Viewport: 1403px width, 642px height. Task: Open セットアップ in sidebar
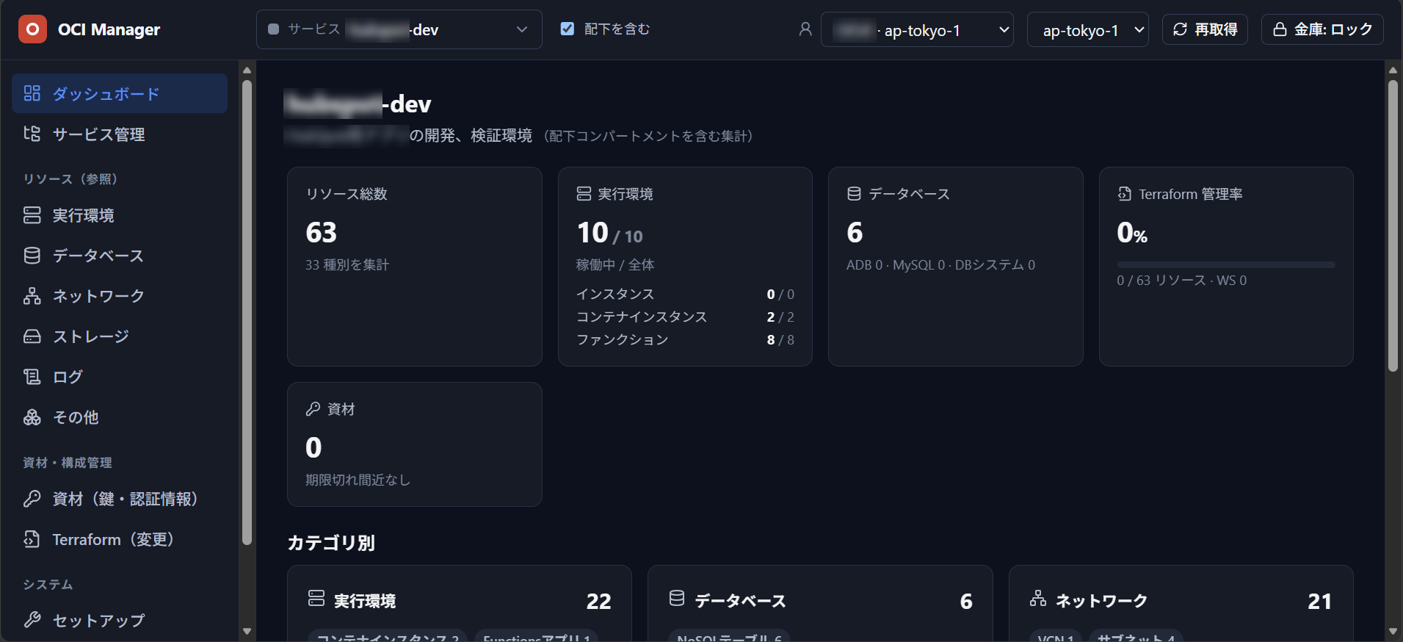[x=120, y=620]
